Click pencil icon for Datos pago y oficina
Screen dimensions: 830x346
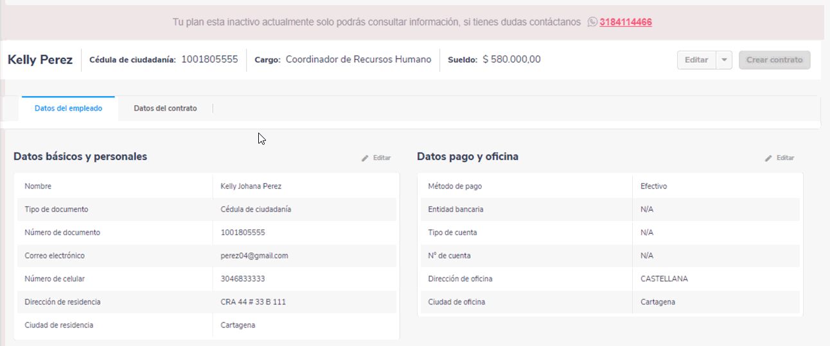click(768, 158)
